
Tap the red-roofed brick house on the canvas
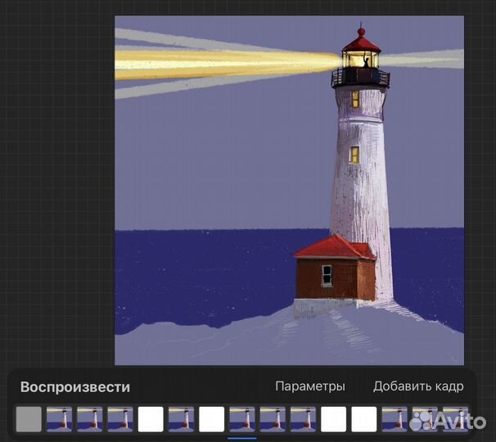(335, 270)
